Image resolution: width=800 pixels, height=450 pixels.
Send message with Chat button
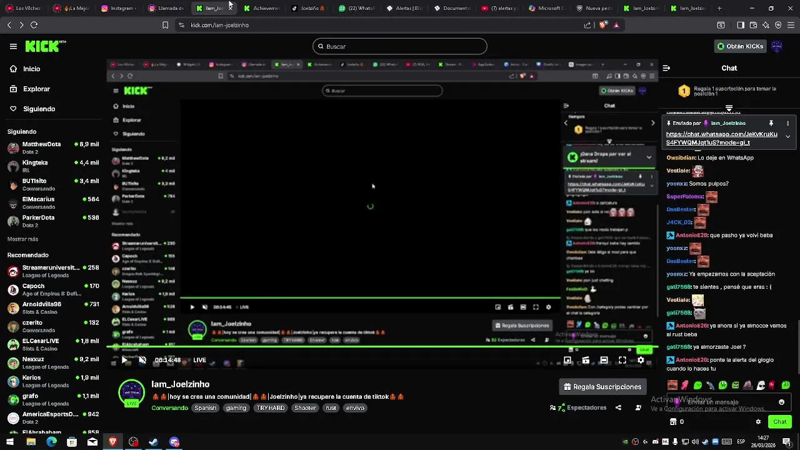click(779, 422)
